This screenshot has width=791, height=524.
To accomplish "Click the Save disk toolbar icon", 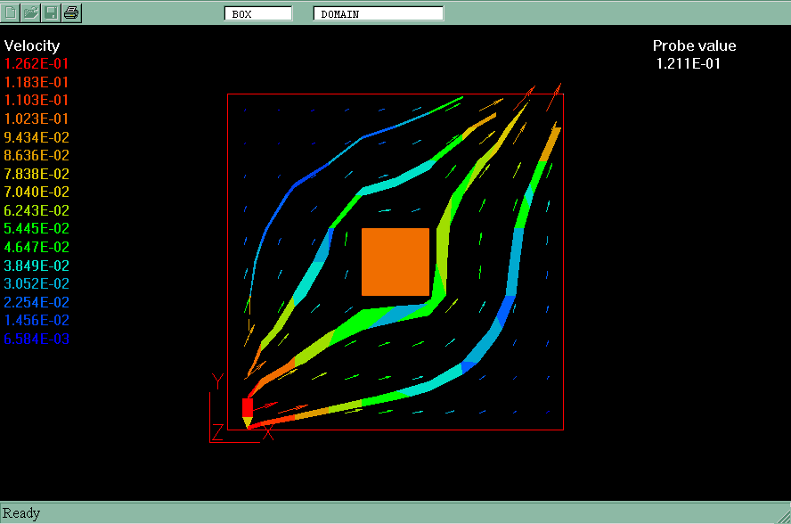I will pos(52,12).
